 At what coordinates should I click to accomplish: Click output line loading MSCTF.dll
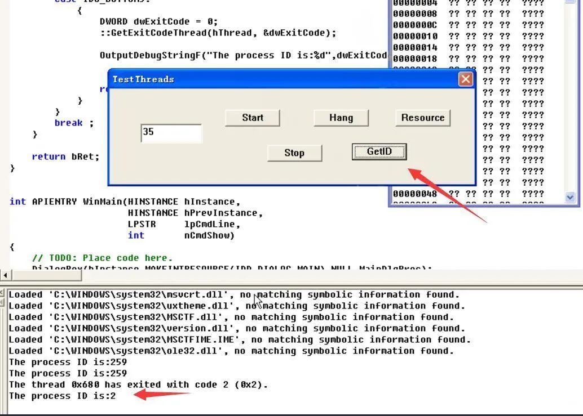(x=231, y=317)
